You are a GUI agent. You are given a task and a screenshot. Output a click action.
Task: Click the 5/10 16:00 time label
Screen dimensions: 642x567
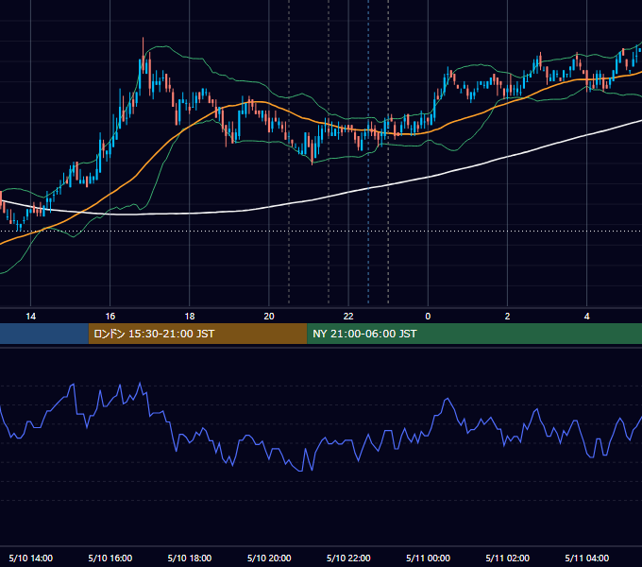(110, 558)
